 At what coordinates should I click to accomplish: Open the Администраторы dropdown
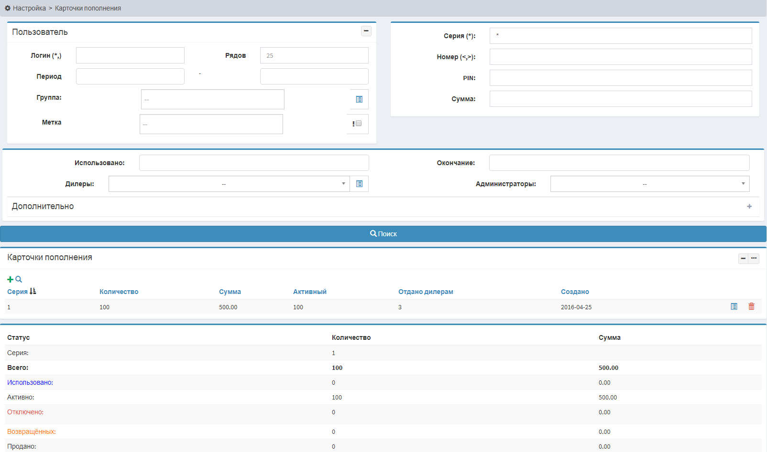(650, 184)
